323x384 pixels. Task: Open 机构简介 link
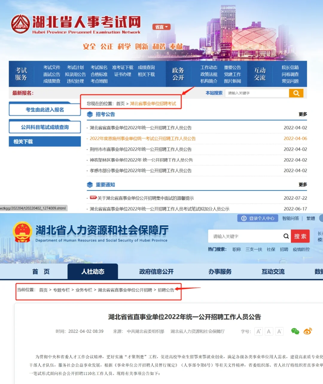(x=209, y=81)
